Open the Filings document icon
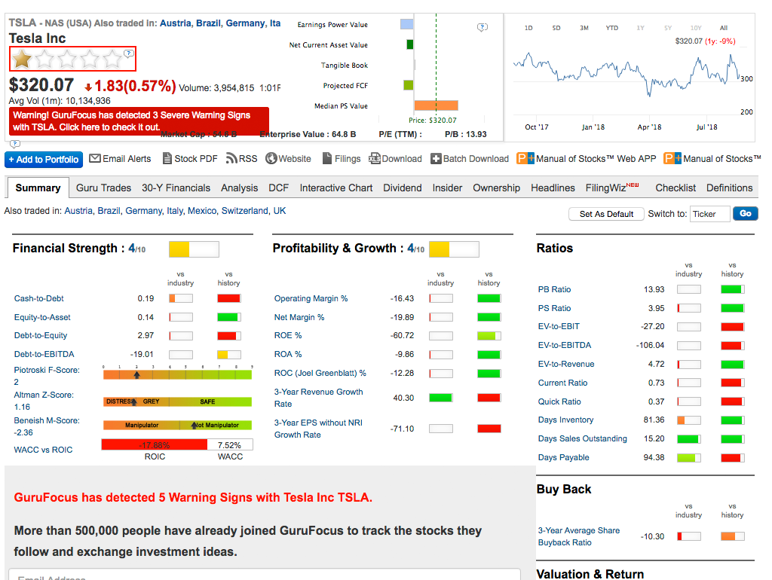The image size is (772, 580). [x=327, y=158]
